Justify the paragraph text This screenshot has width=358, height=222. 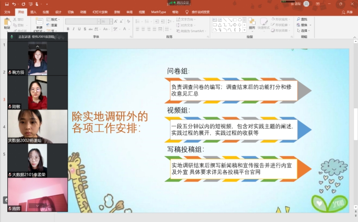click(x=155, y=29)
